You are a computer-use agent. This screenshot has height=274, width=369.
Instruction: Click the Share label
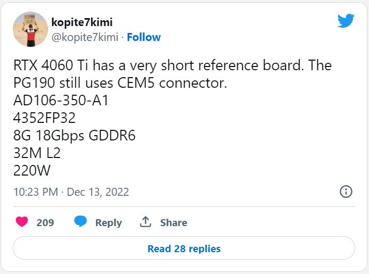tap(174, 222)
